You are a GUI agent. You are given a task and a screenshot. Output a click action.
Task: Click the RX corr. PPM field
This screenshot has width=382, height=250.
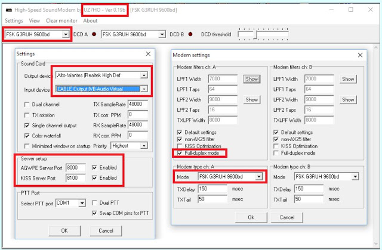coord(138,135)
